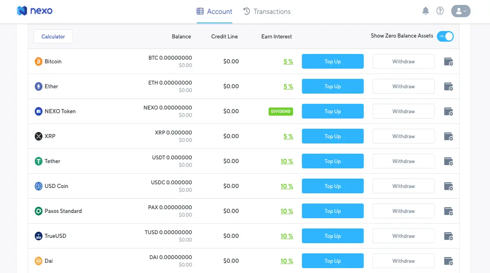Open wallet settings for Ether
490x273 pixels.
pos(448,87)
